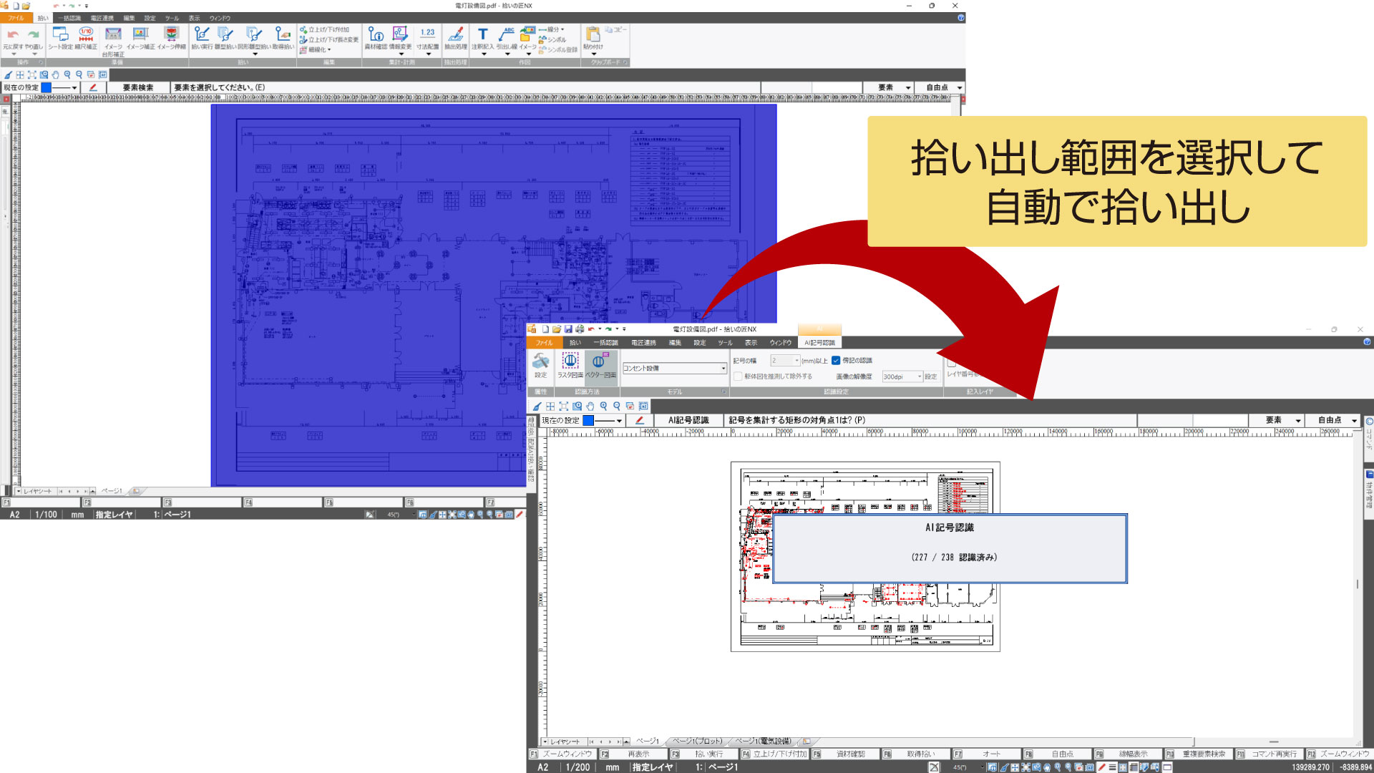Click 設定 button beside 300dpi resolution
The width and height of the screenshot is (1374, 773).
click(x=930, y=376)
